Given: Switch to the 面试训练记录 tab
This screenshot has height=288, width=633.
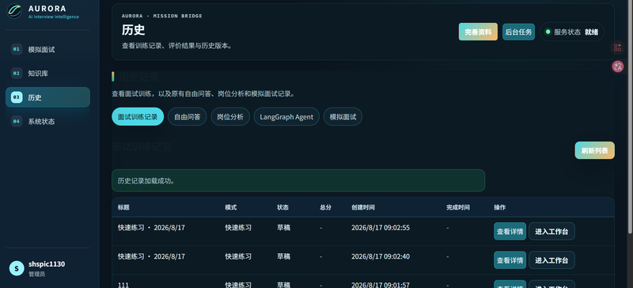Looking at the screenshot, I should (x=138, y=117).
